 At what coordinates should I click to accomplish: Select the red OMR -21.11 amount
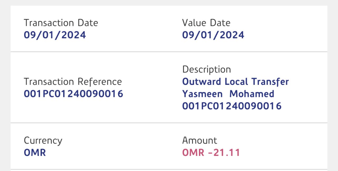[211, 153]
